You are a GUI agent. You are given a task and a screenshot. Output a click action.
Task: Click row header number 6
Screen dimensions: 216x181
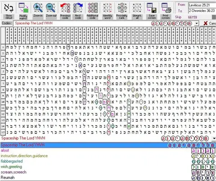click(x=3, y=77)
